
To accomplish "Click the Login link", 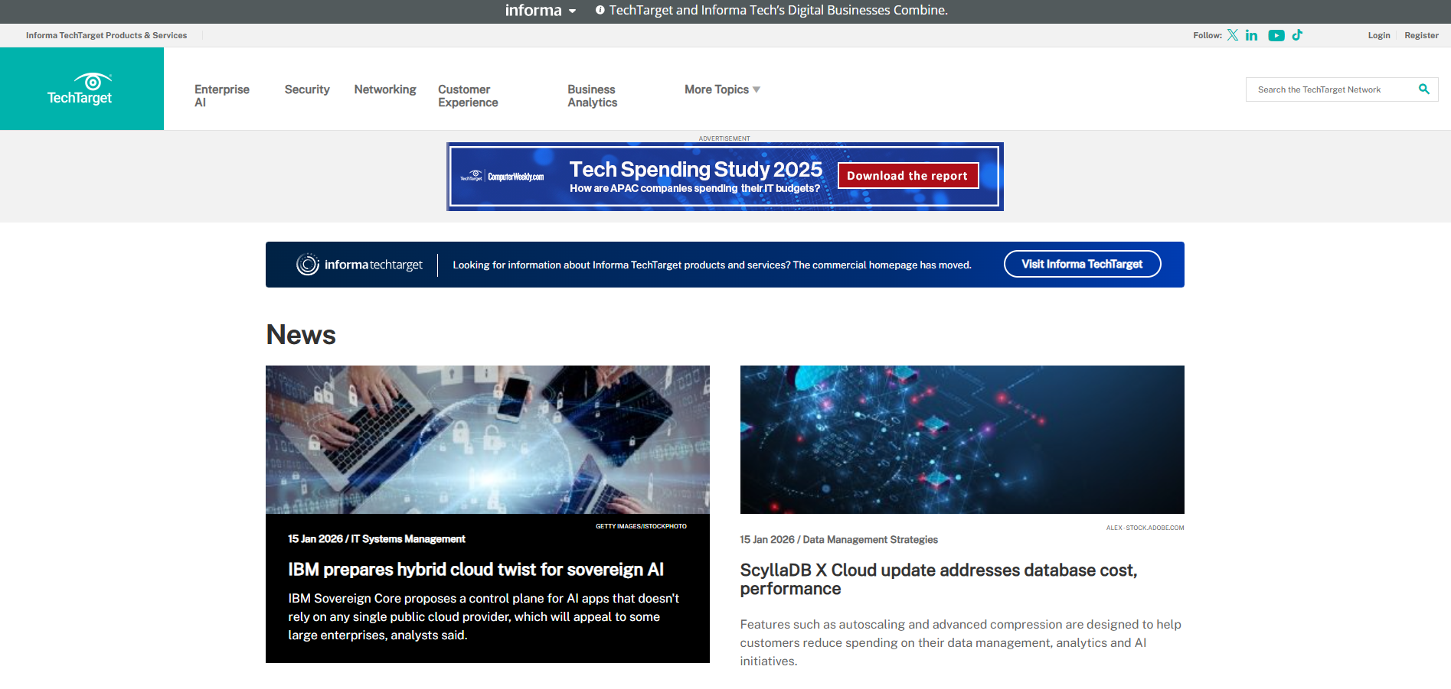I will click(1379, 35).
